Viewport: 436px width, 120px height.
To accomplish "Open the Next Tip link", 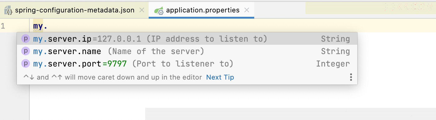I will (220, 77).
